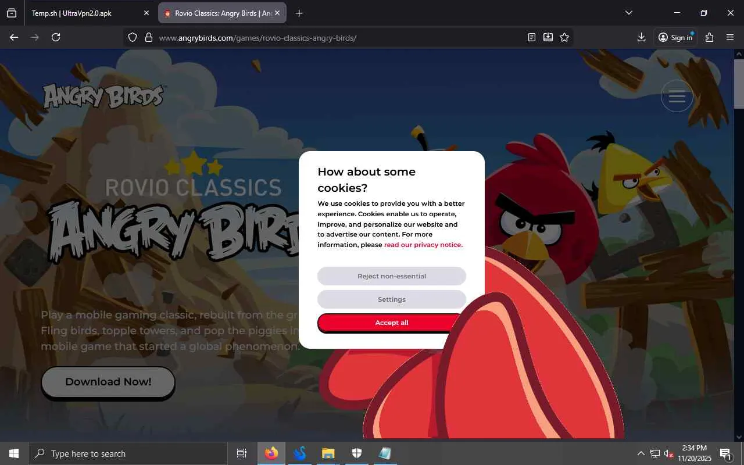Viewport: 744px width, 465px height.
Task: Follow the read our privacy notice link
Action: point(423,245)
